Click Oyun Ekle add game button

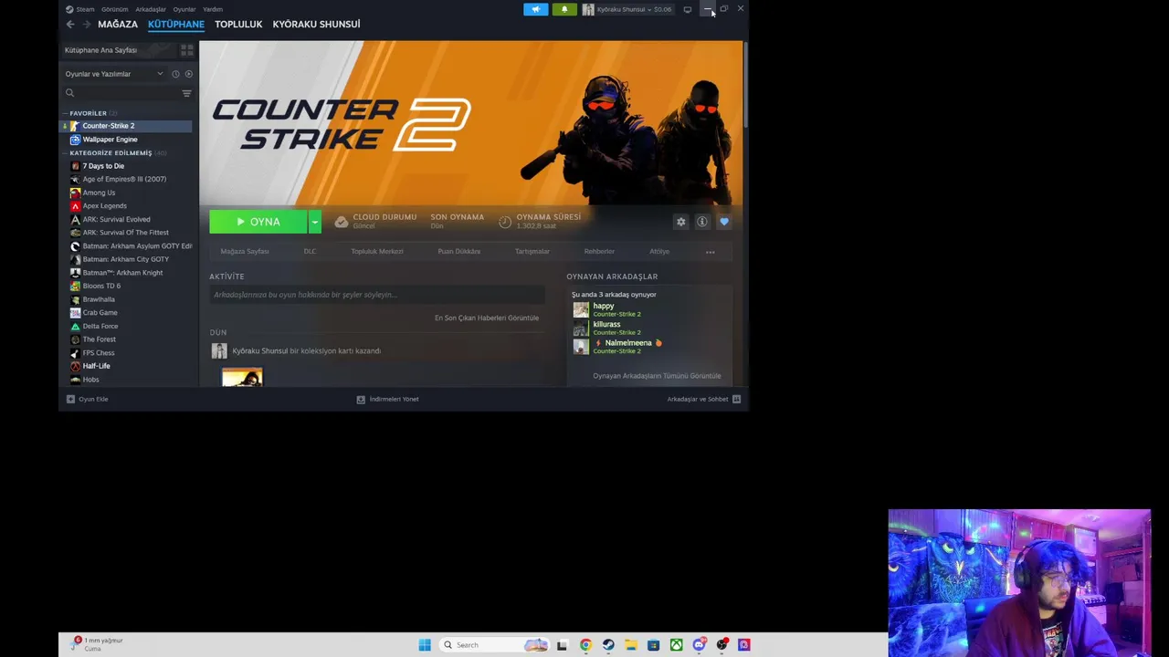point(87,399)
